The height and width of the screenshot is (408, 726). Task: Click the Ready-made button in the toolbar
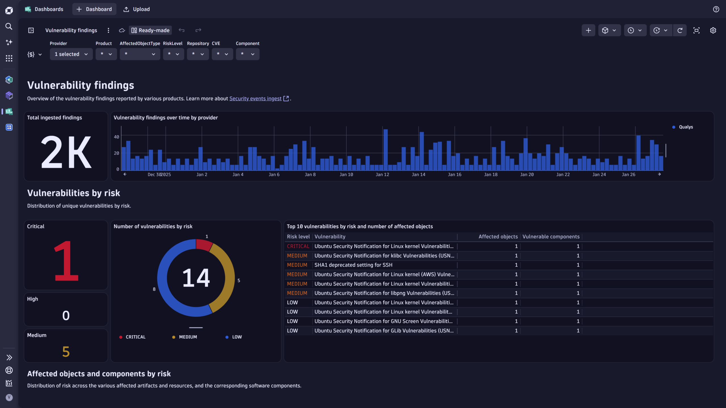click(x=150, y=30)
